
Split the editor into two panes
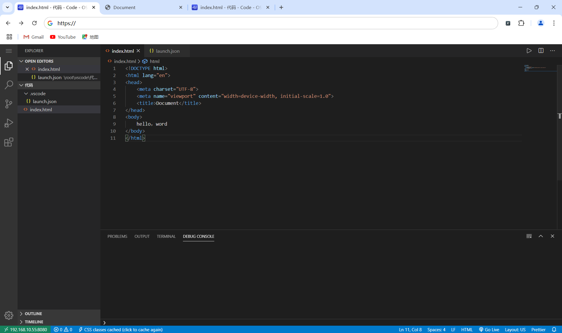point(541,50)
